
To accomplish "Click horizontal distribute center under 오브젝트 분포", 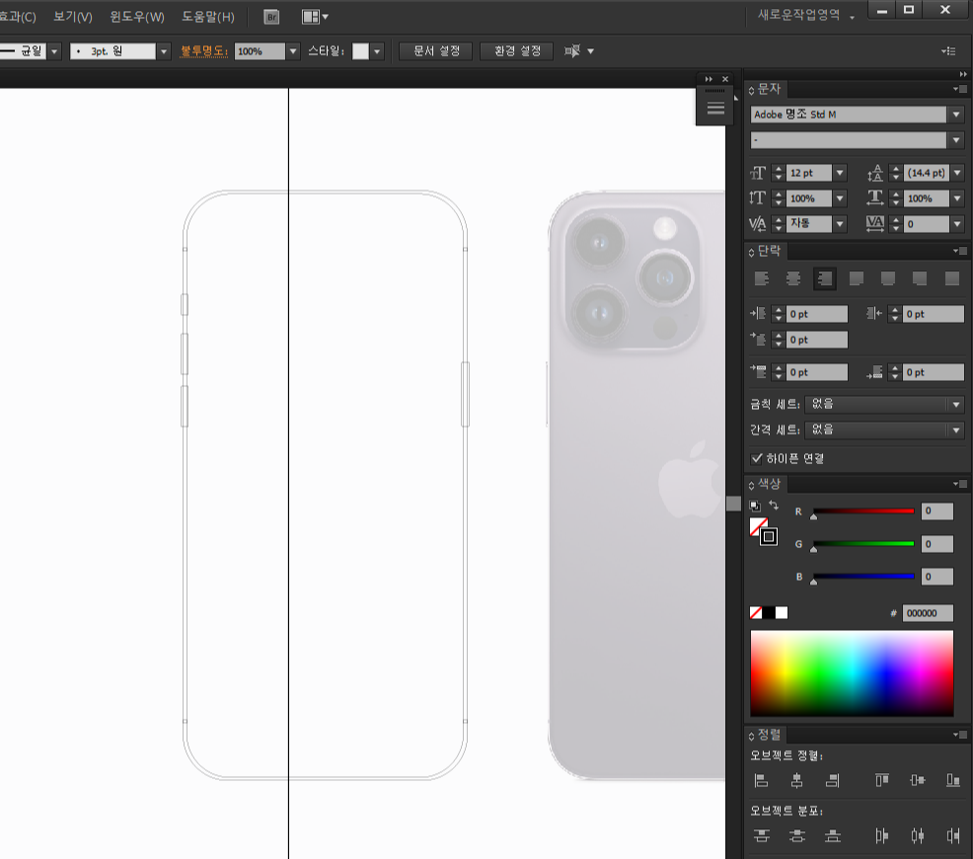I will pyautogui.click(x=917, y=836).
